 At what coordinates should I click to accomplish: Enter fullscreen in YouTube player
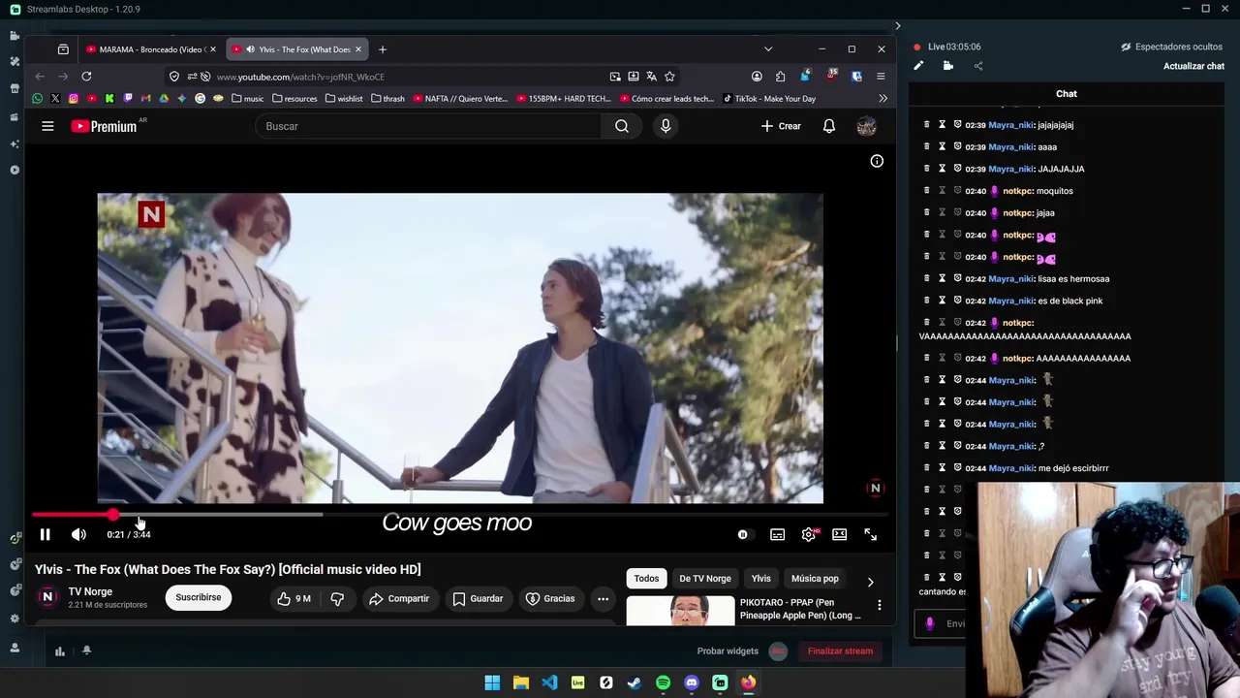click(x=870, y=534)
